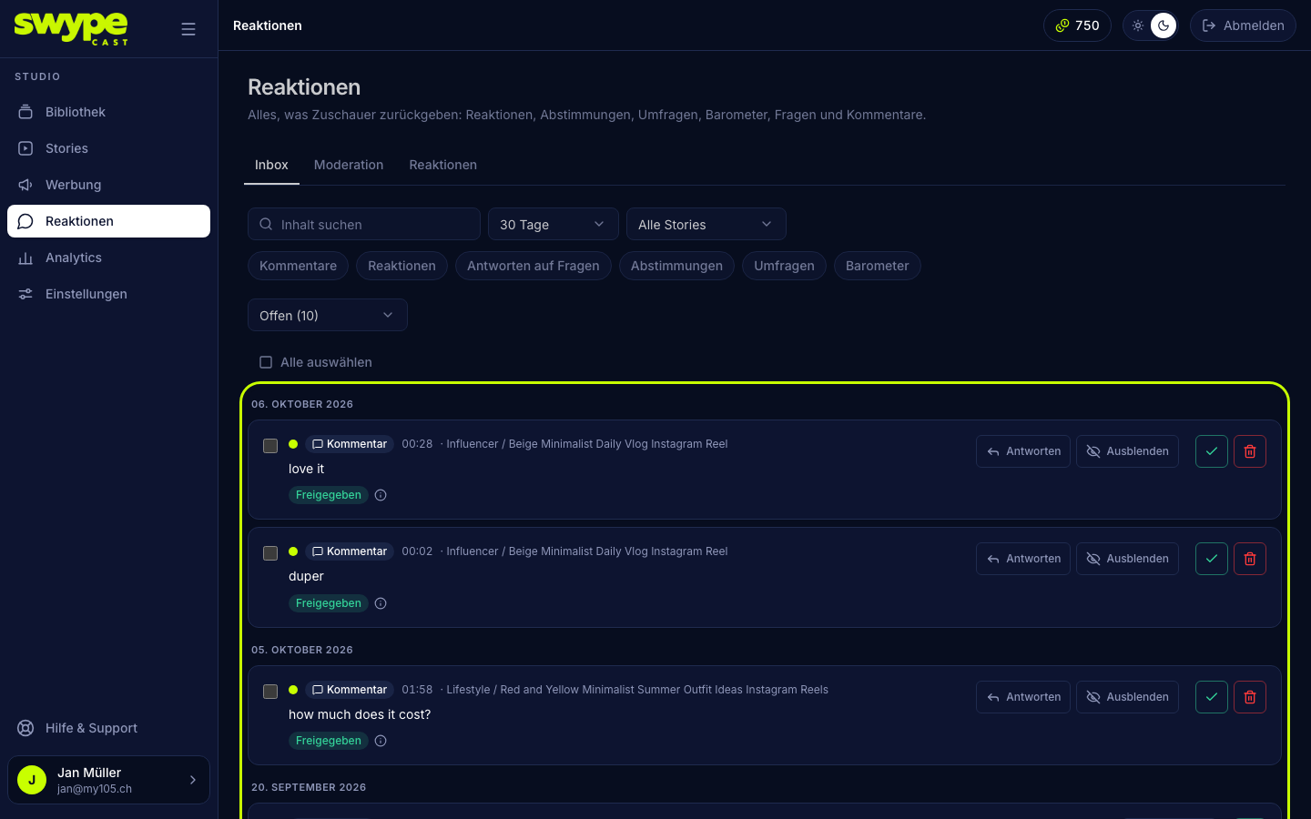
Task: Reply to 'love it' with Antworten
Action: coord(1023,451)
